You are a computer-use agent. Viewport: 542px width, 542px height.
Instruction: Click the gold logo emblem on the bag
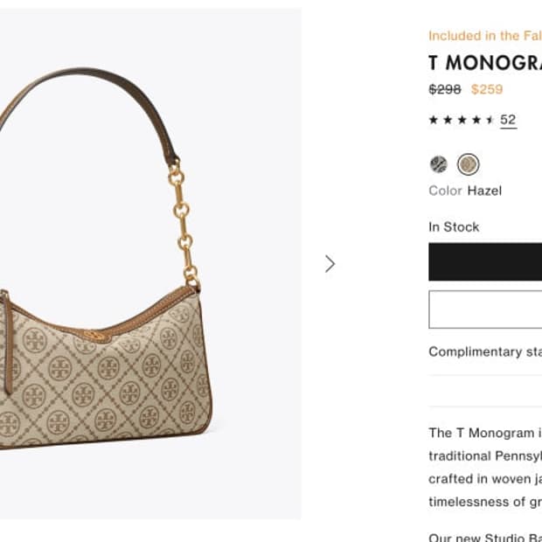point(95,337)
